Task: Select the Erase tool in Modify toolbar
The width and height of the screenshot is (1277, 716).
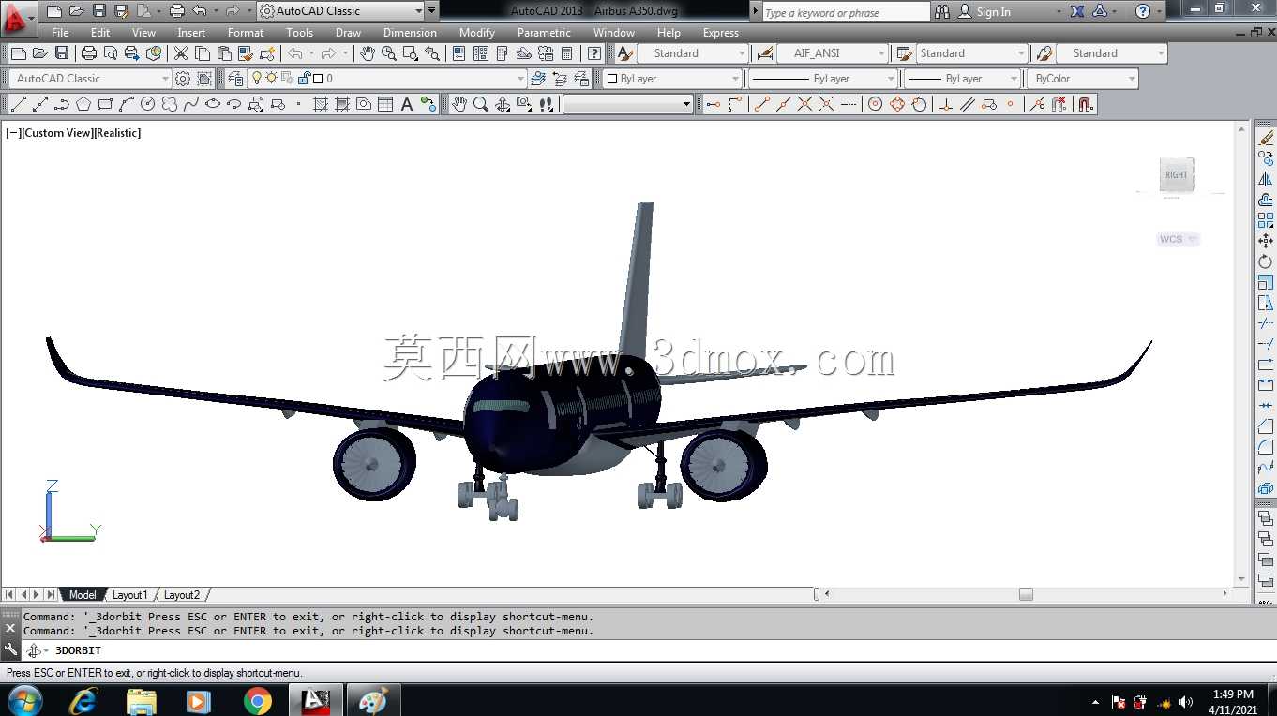Action: click(x=1266, y=138)
